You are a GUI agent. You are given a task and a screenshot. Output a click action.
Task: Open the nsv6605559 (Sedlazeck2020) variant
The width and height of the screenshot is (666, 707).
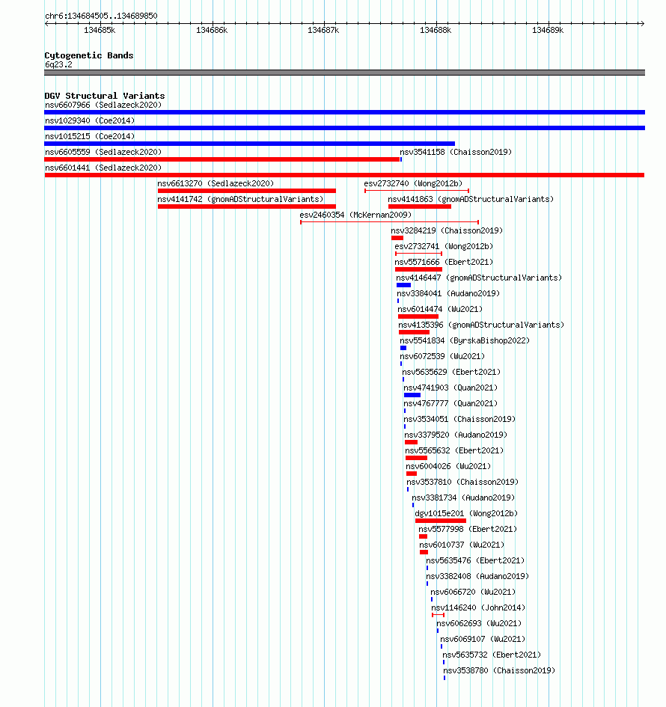(222, 159)
